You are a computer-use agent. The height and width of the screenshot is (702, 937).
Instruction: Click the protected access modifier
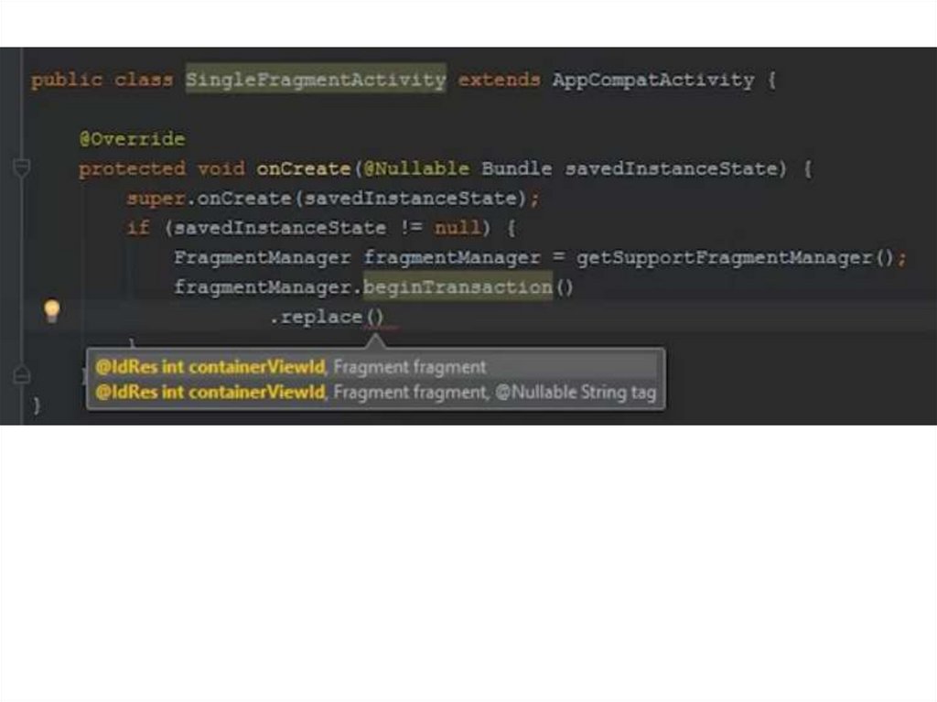point(132,168)
